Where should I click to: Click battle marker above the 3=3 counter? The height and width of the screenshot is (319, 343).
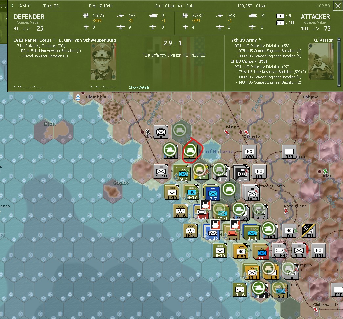(268, 229)
